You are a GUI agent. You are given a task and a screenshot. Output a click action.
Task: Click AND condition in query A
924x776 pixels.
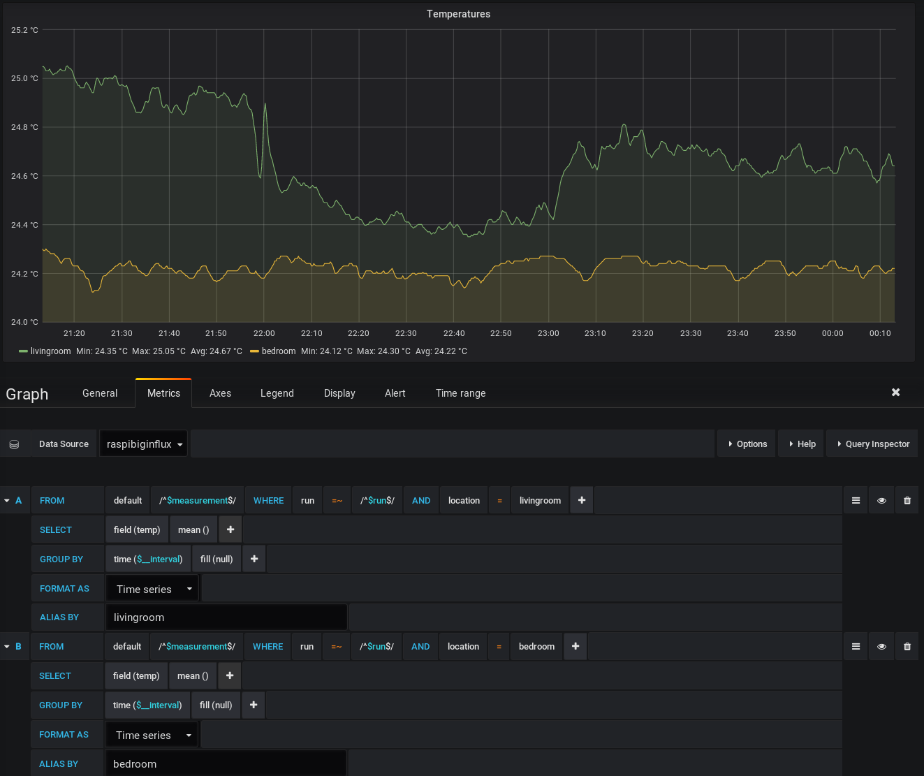[421, 500]
